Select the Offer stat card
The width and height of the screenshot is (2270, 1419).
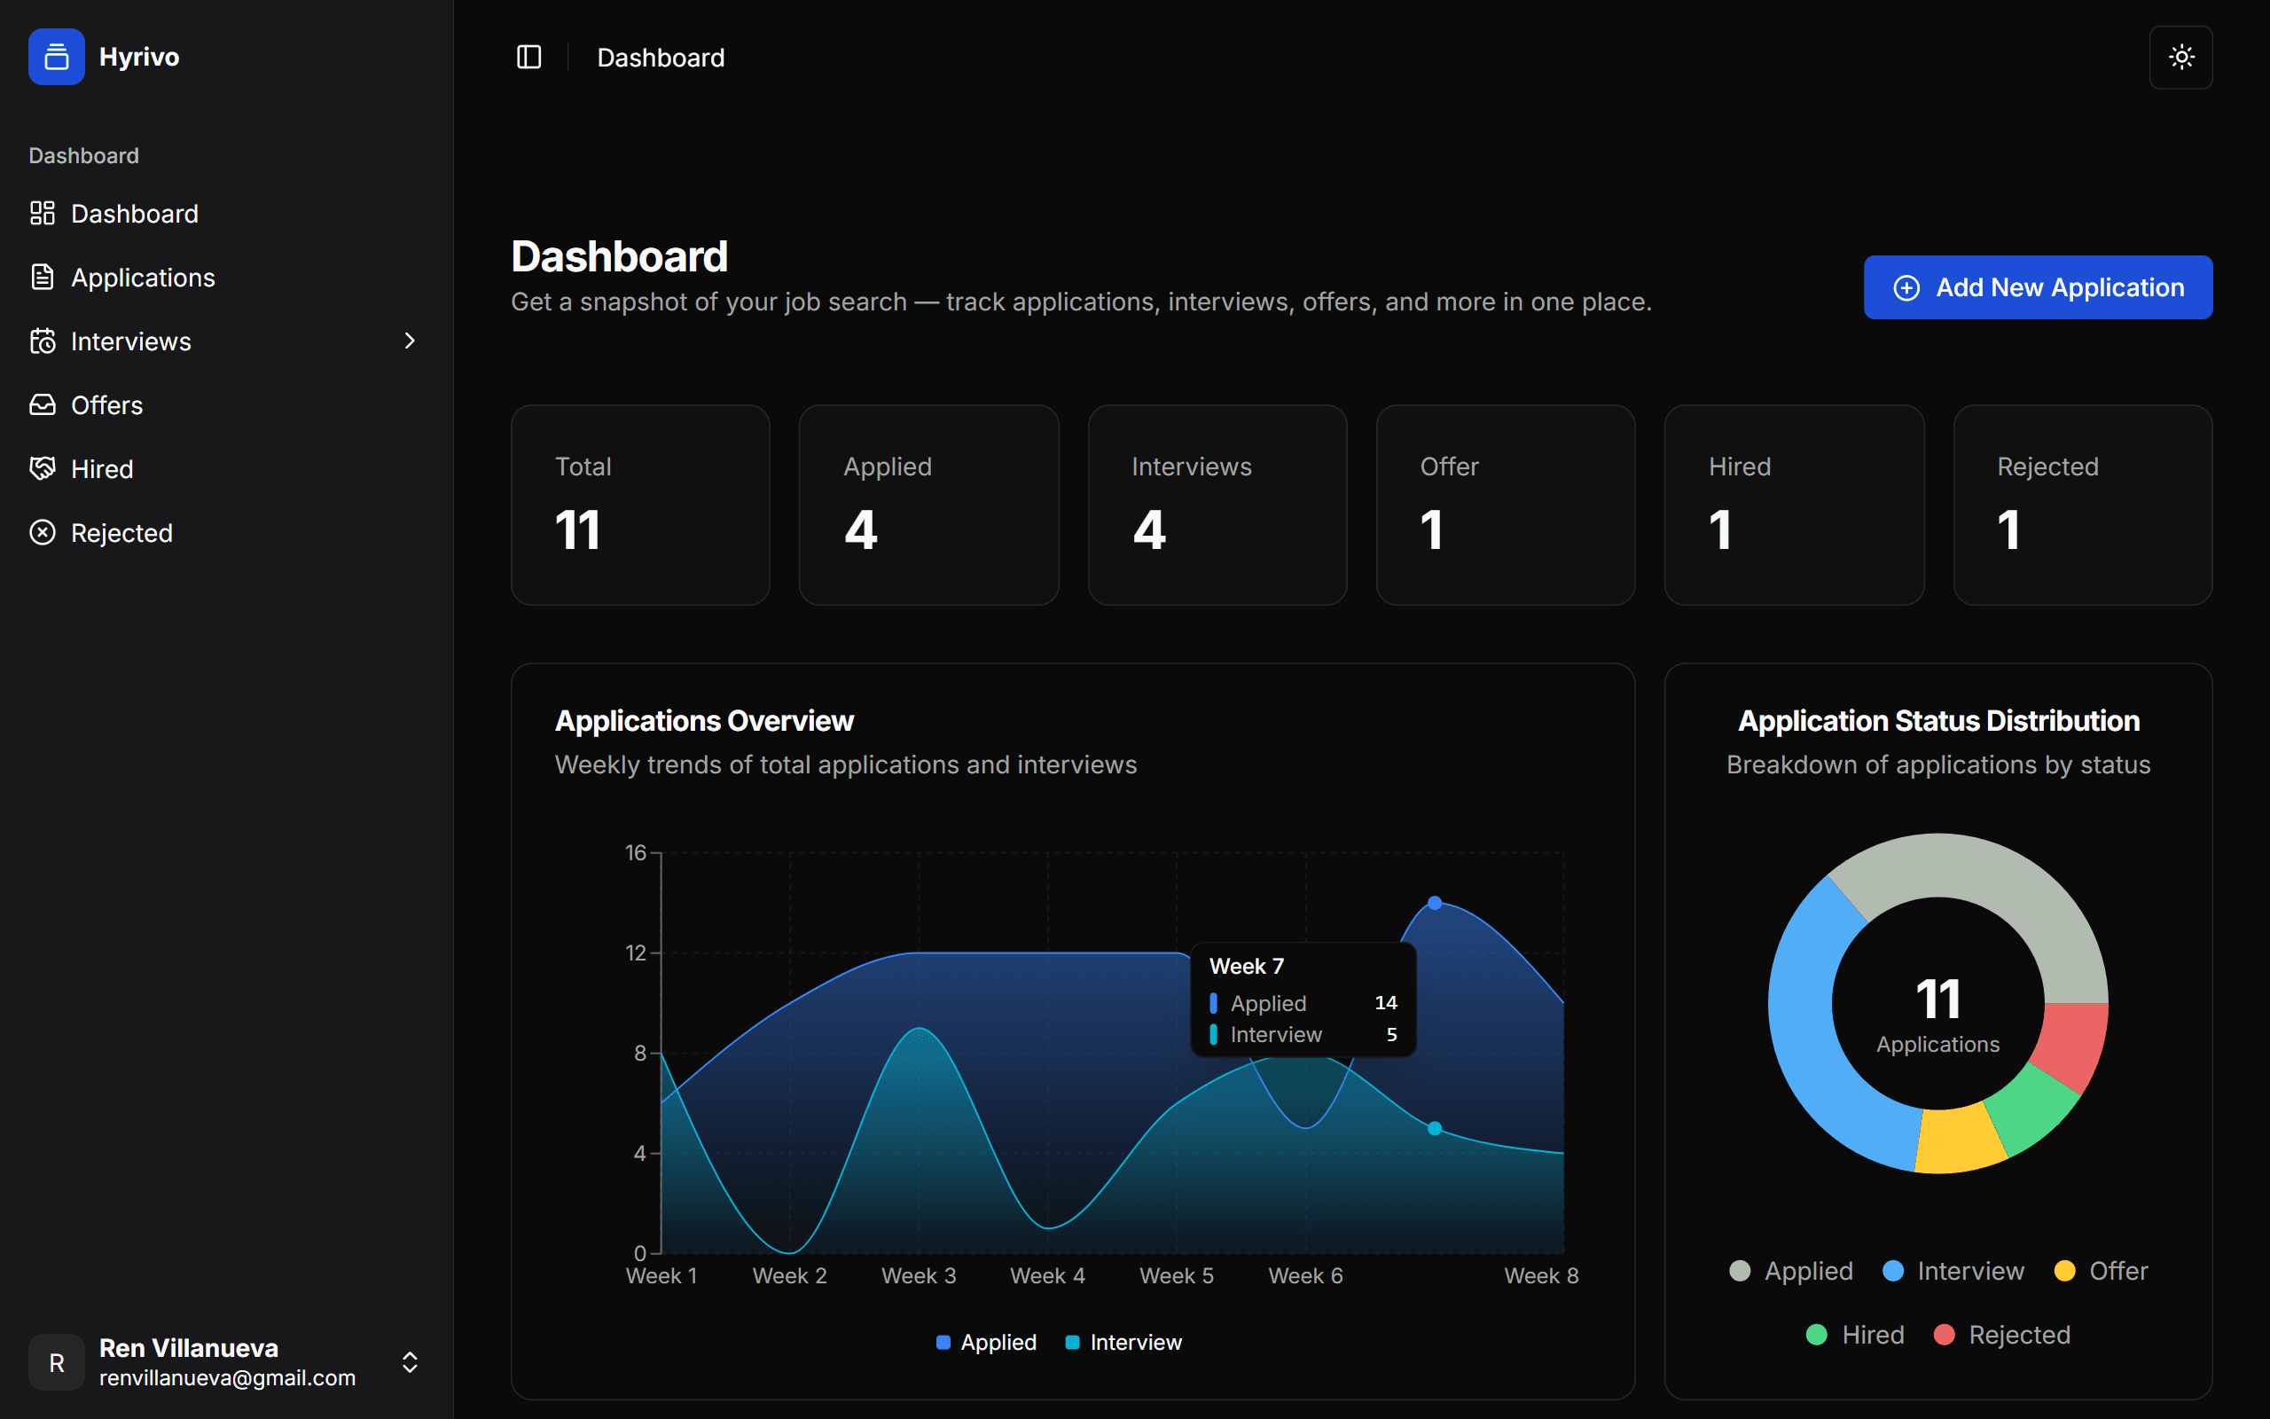[x=1506, y=505]
